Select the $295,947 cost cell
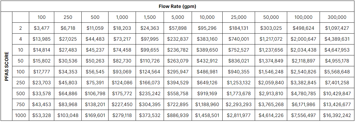This screenshot has height=122, width=355. [178, 72]
